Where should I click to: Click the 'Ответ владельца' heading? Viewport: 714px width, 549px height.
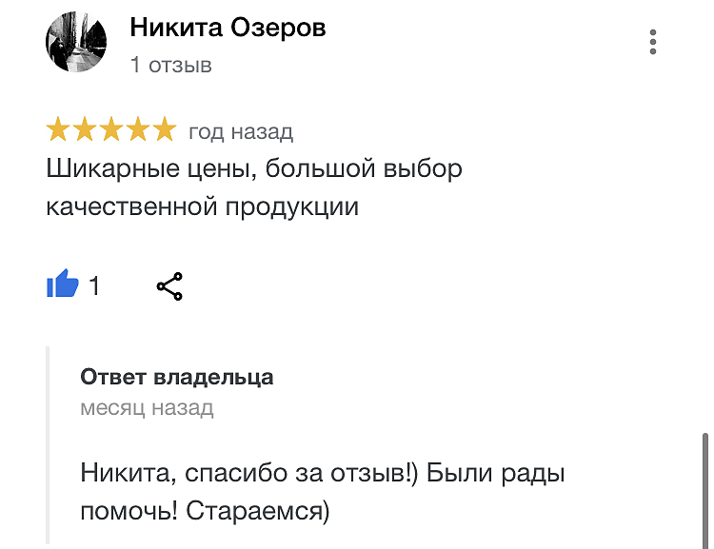coord(177,378)
